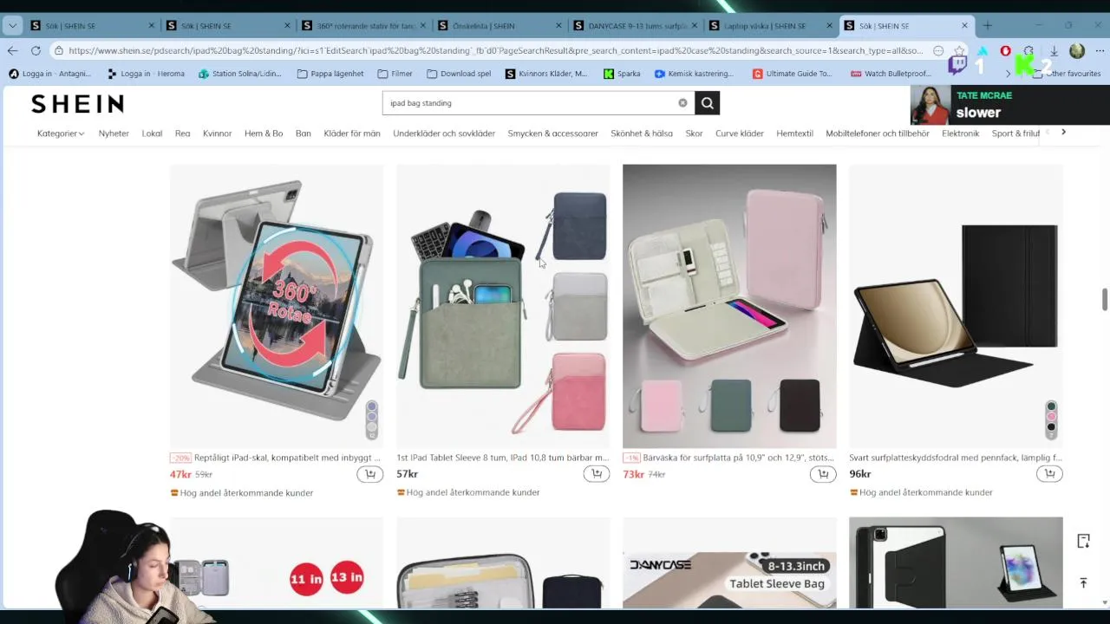Click the back-to-top arrow icon
The height and width of the screenshot is (624, 1110).
[x=1083, y=583]
